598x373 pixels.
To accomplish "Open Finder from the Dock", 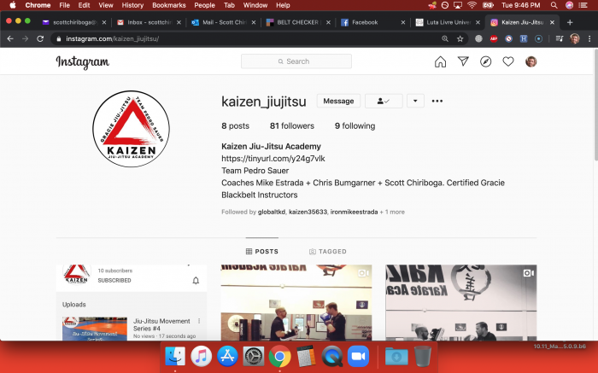I will click(x=175, y=356).
